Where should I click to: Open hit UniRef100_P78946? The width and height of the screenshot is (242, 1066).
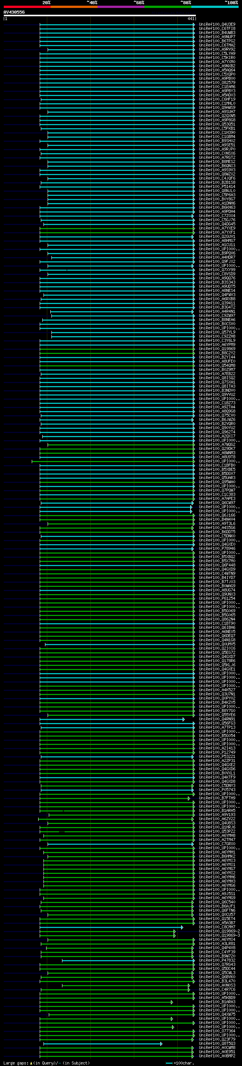coord(217,548)
